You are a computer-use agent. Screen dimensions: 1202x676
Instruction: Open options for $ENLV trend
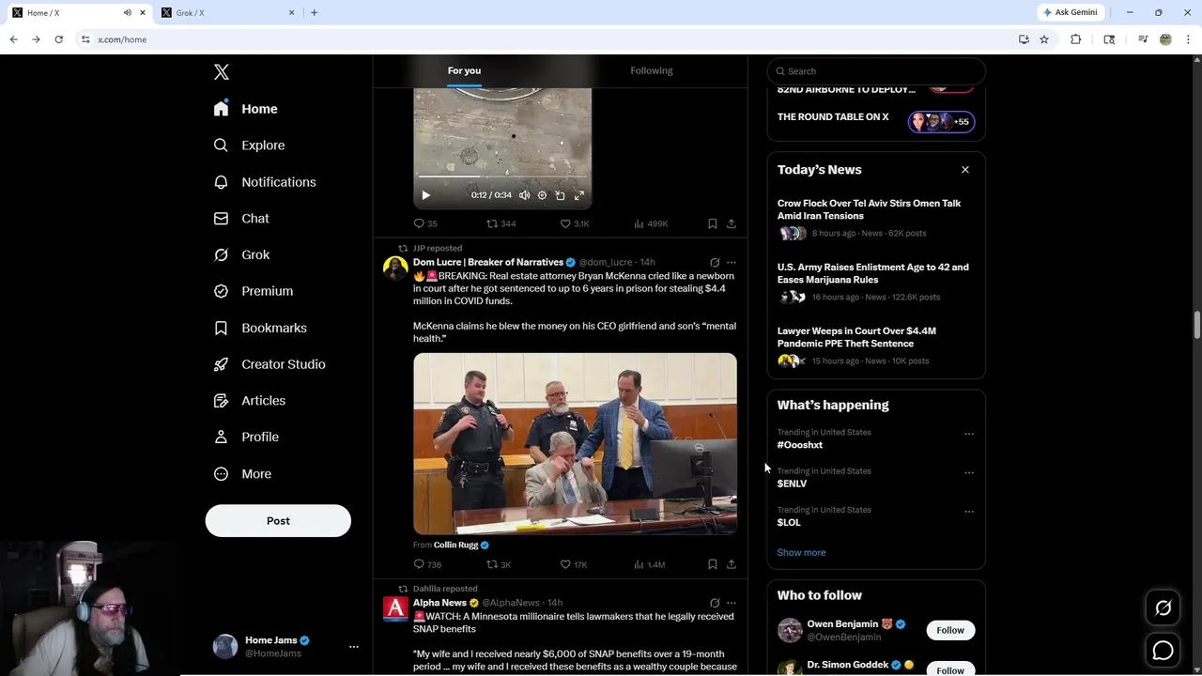pos(969,472)
